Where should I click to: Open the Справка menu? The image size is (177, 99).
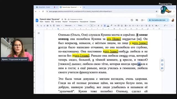pos(92,22)
